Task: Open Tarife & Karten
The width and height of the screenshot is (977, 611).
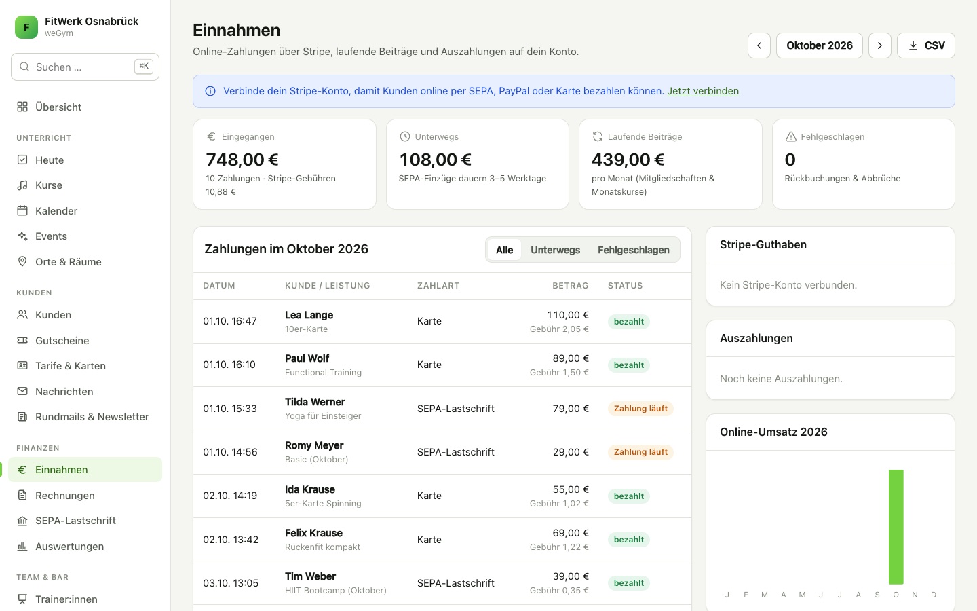Action: 85,366
